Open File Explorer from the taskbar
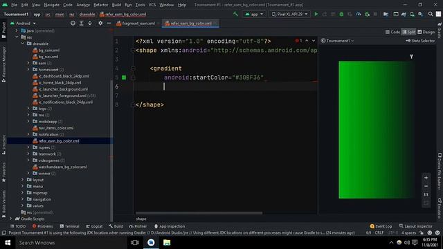443x249 pixels. [x=167, y=243]
